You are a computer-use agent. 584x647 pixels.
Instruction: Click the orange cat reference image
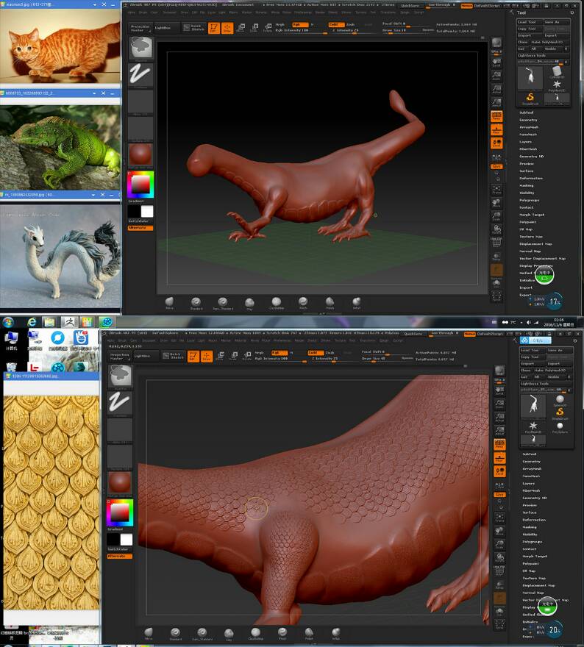coord(60,46)
